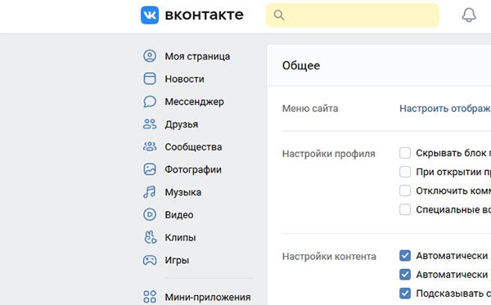Click the Меню сайта label
The width and height of the screenshot is (491, 305).
point(310,109)
